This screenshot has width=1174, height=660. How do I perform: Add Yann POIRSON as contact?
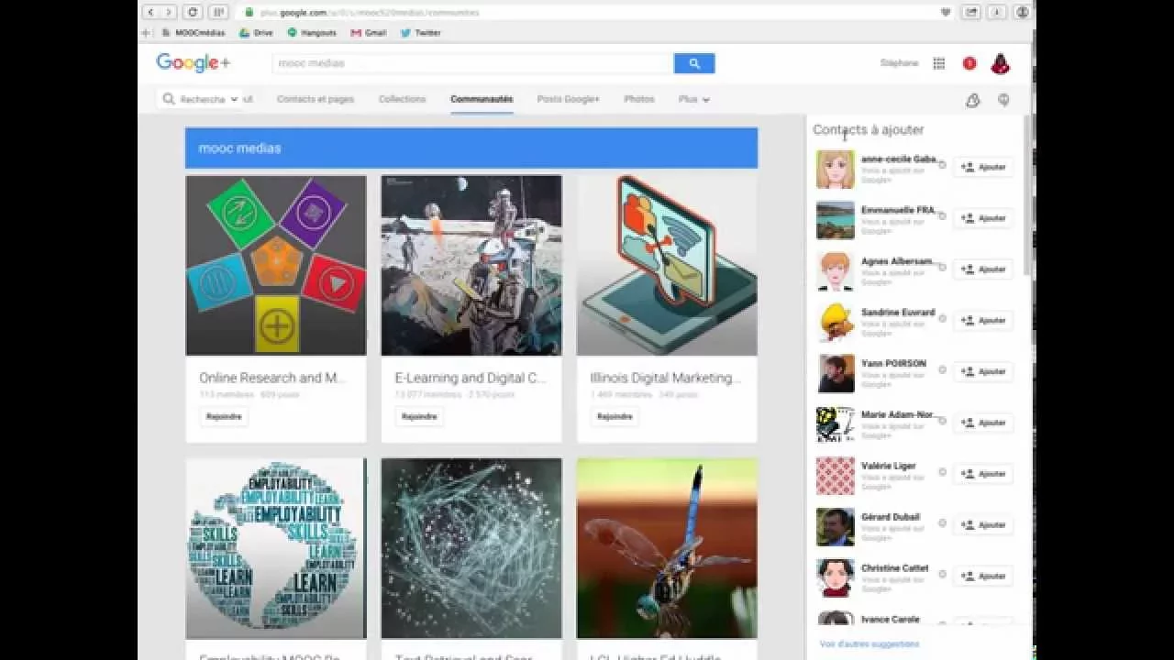pos(983,371)
